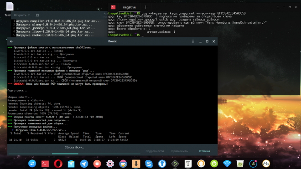Maximize the terminal window
This screenshot has height=169, width=301.
(290, 7)
